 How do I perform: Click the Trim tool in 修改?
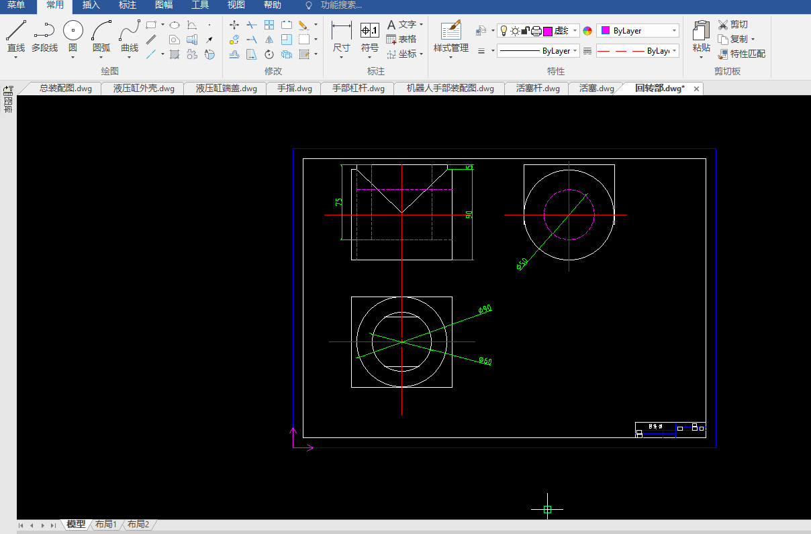[252, 25]
